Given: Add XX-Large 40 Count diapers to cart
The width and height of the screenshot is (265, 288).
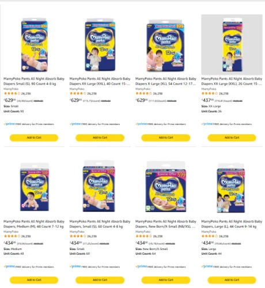Looking at the screenshot, I should point(100,138).
